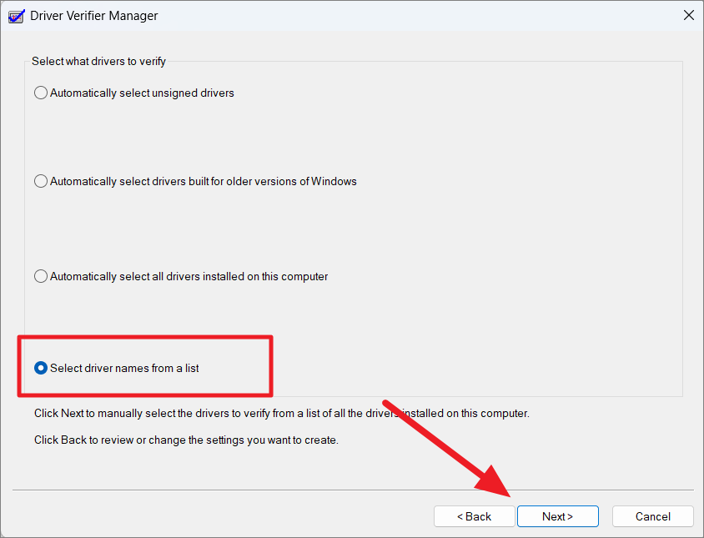Click the 'Select driver names from a list' label

[124, 368]
